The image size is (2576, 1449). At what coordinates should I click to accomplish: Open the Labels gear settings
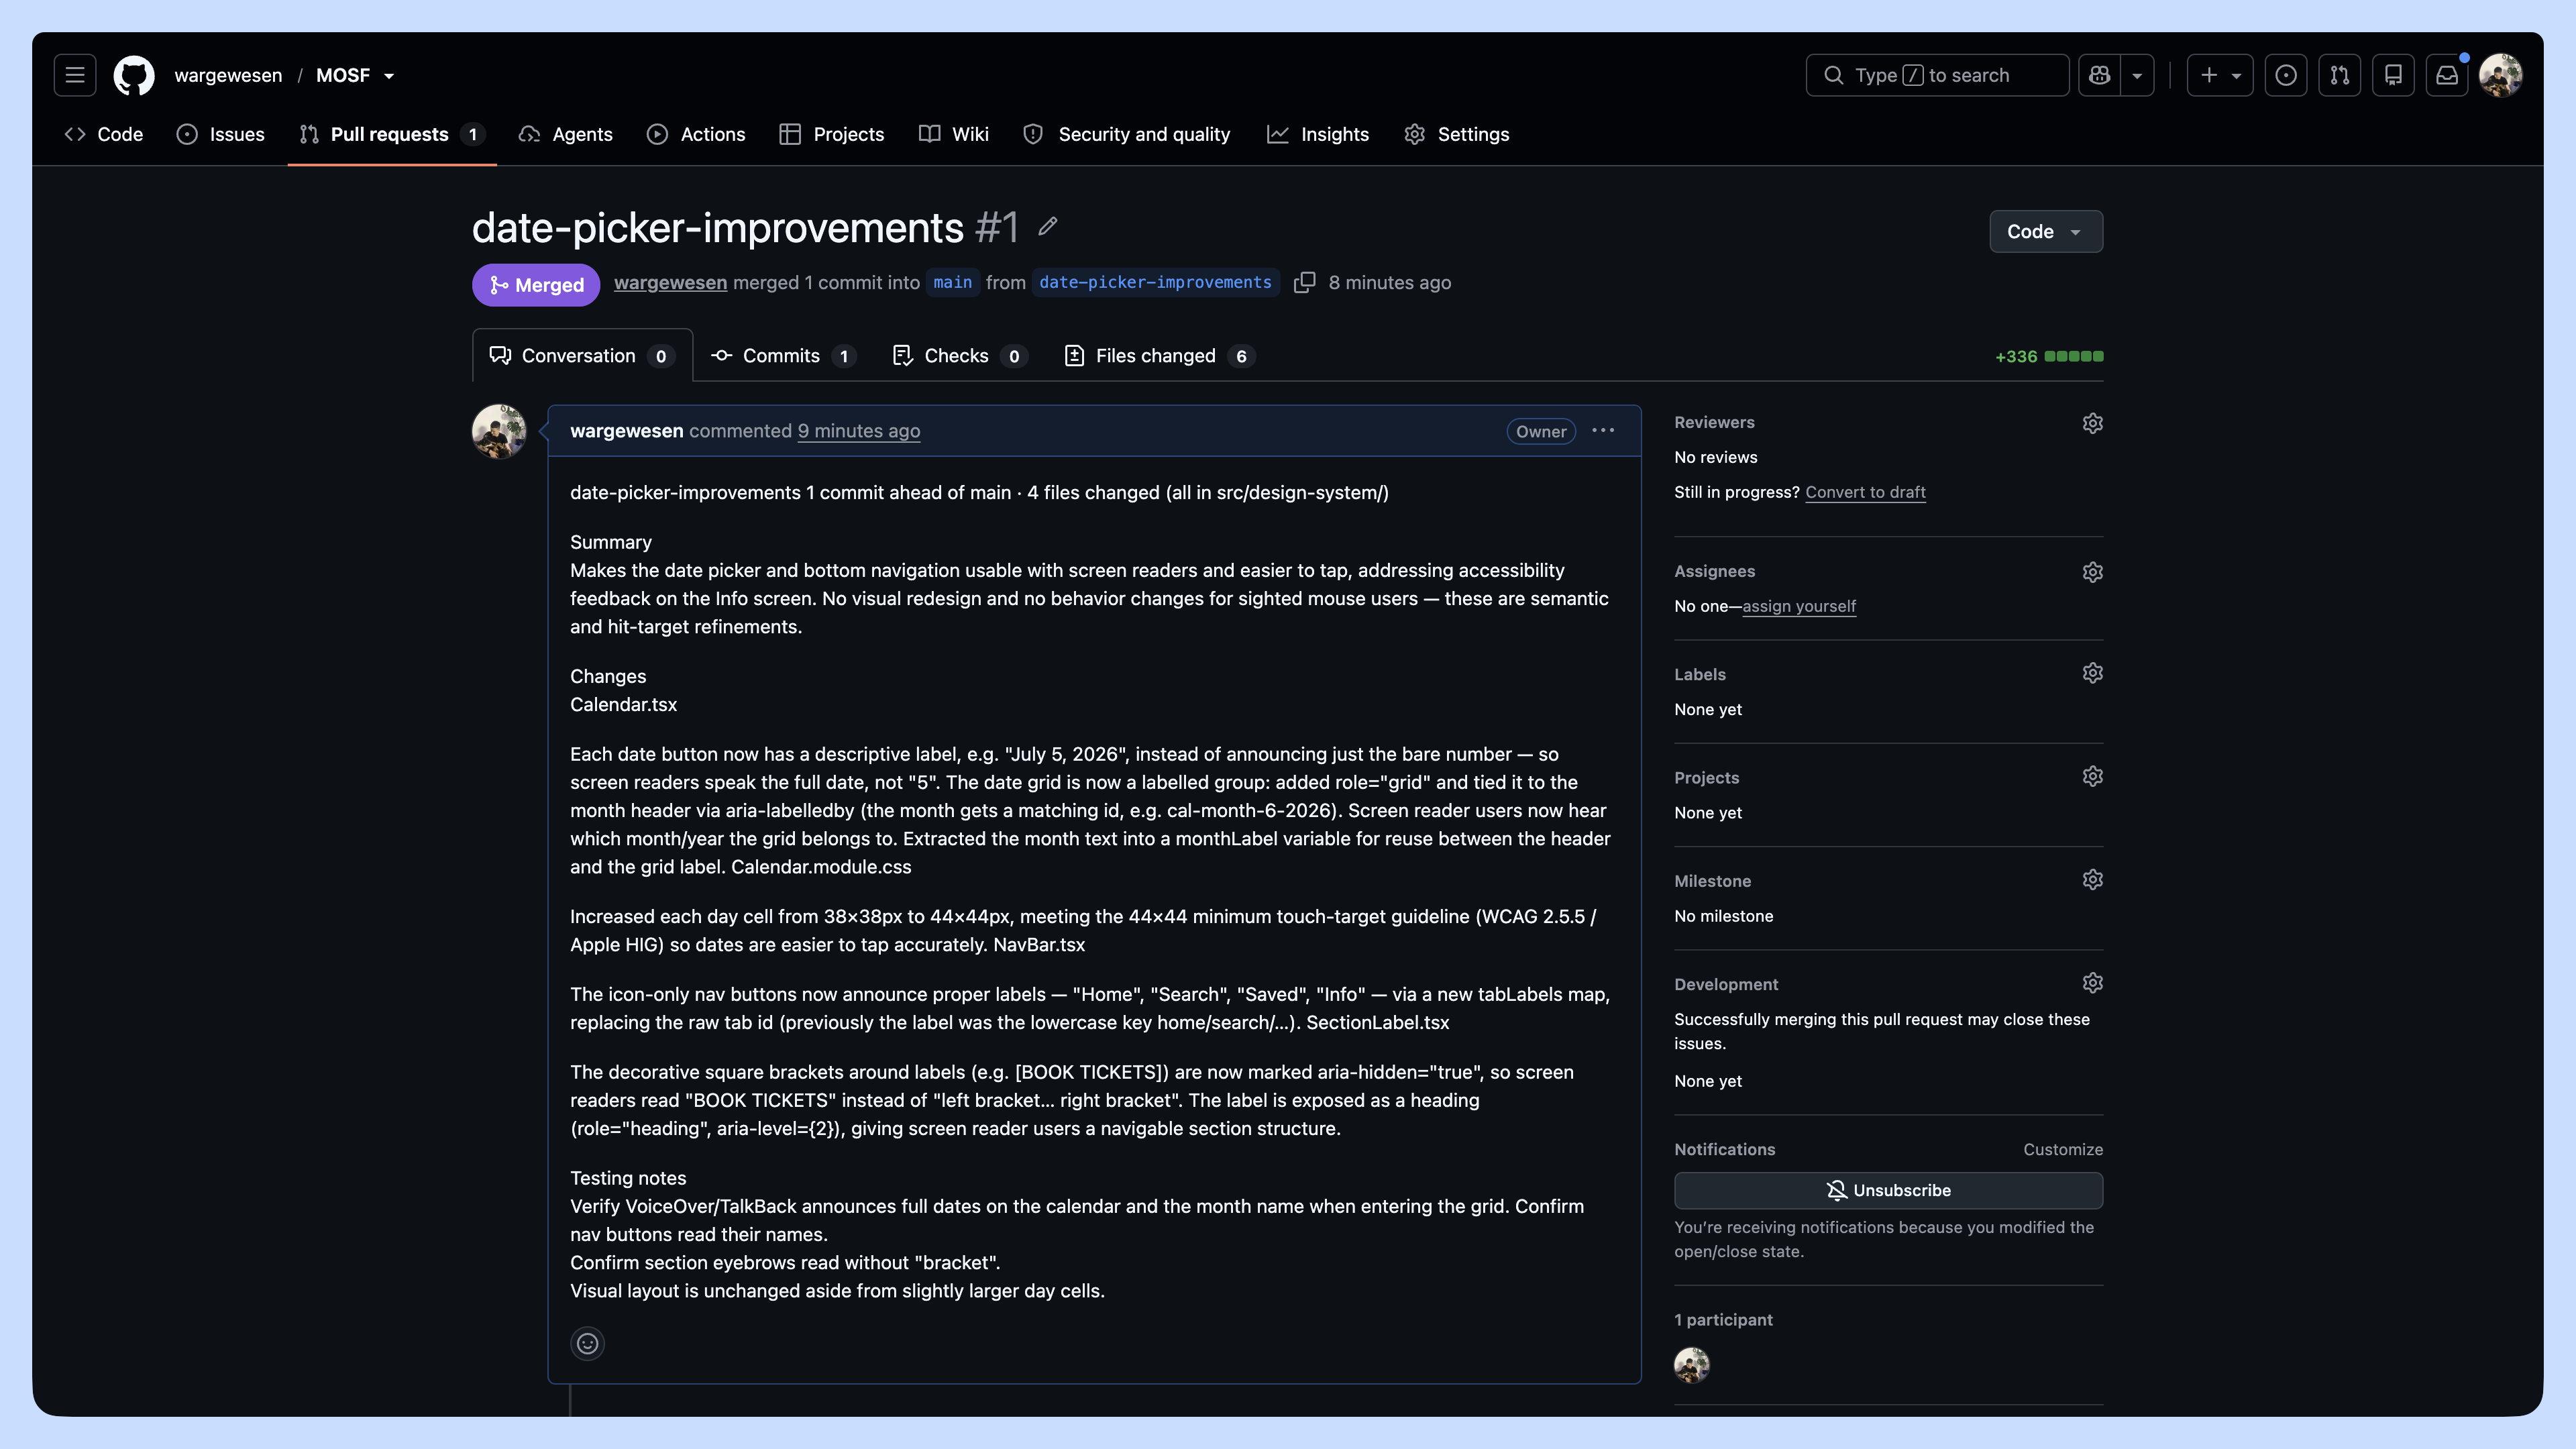pyautogui.click(x=2092, y=673)
